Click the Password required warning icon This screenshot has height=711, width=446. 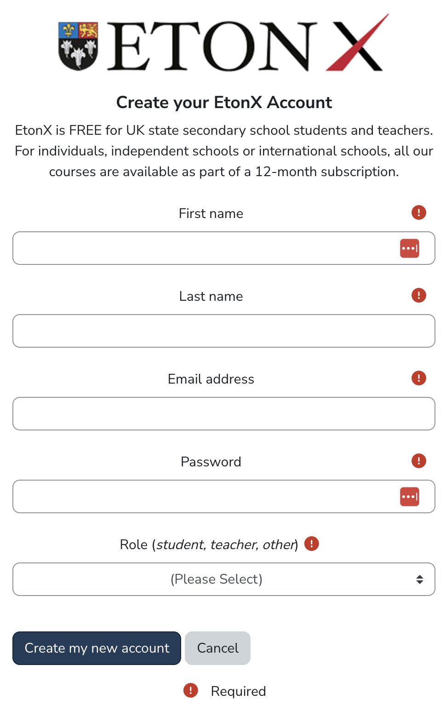coord(418,461)
